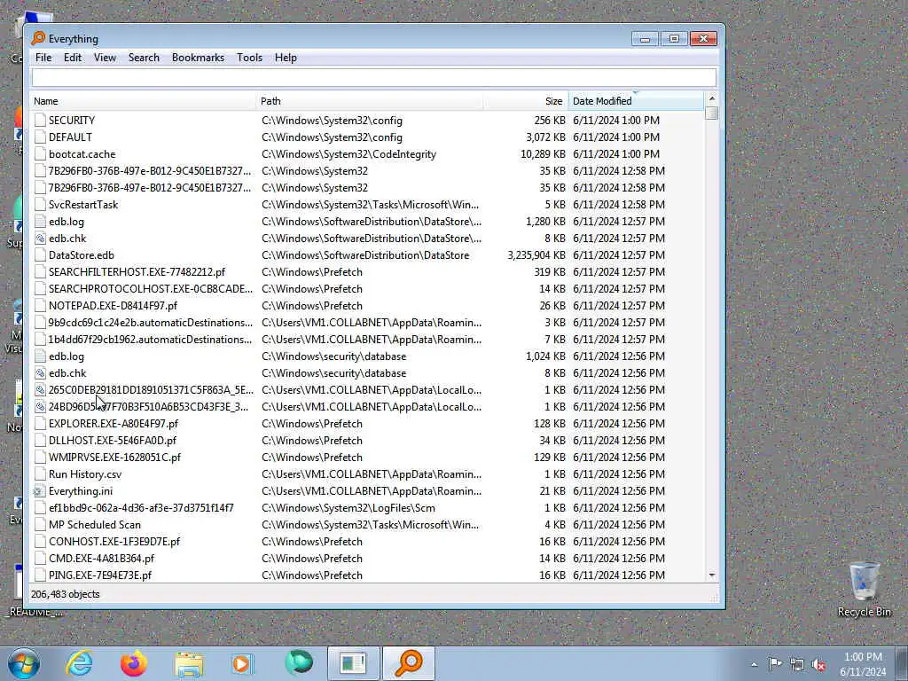Screen dimensions: 908x681
Task: Open the Edit menu
Action: [73, 58]
